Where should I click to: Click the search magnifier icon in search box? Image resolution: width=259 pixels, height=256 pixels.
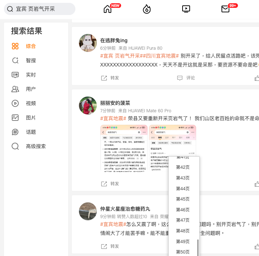tap(10, 9)
